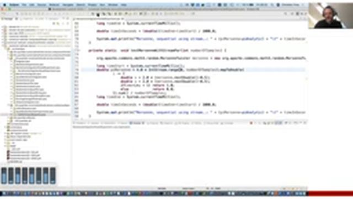Collapse the method fold marker at line 73
The height and width of the screenshot is (199, 353).
click(79, 50)
